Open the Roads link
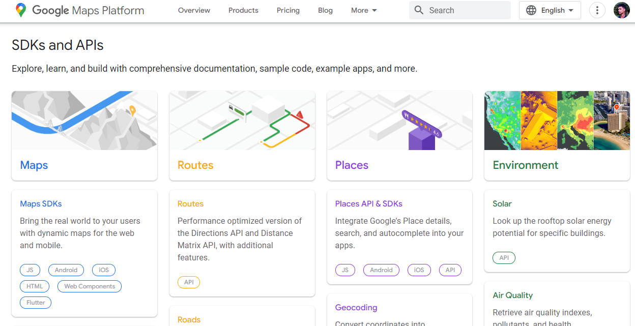 coord(189,320)
